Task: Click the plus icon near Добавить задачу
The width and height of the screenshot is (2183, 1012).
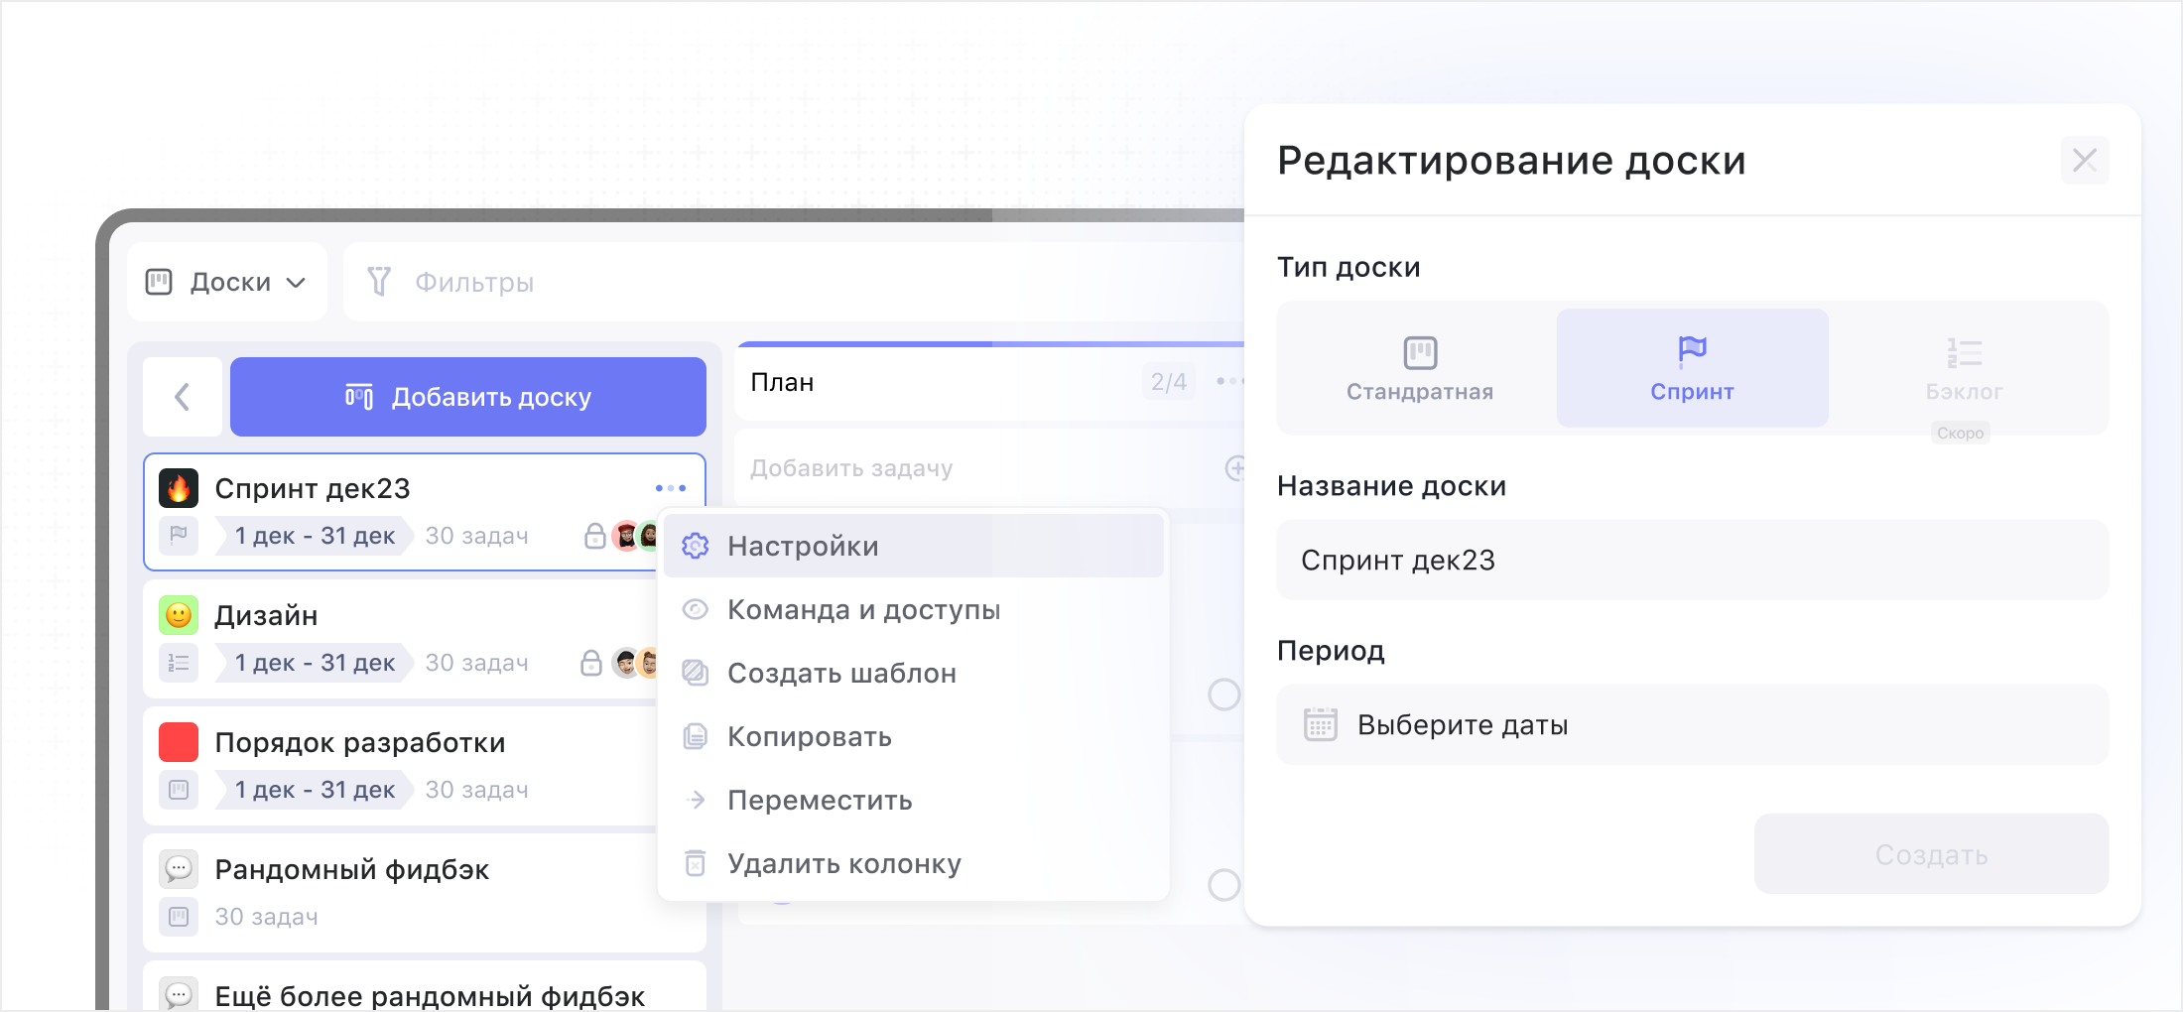Action: click(1235, 468)
